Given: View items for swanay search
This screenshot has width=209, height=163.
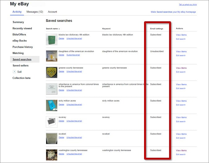Looking at the screenshot, I should [181, 118].
